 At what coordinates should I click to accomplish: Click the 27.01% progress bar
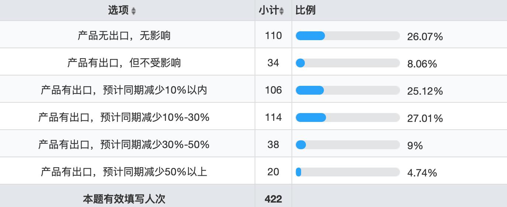pos(348,117)
